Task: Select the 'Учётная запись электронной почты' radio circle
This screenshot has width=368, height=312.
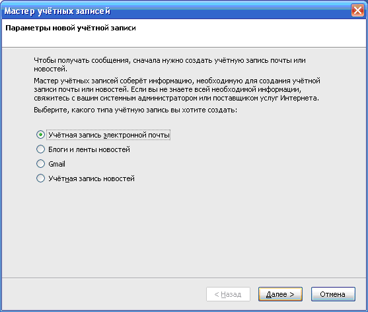Action: 40,135
